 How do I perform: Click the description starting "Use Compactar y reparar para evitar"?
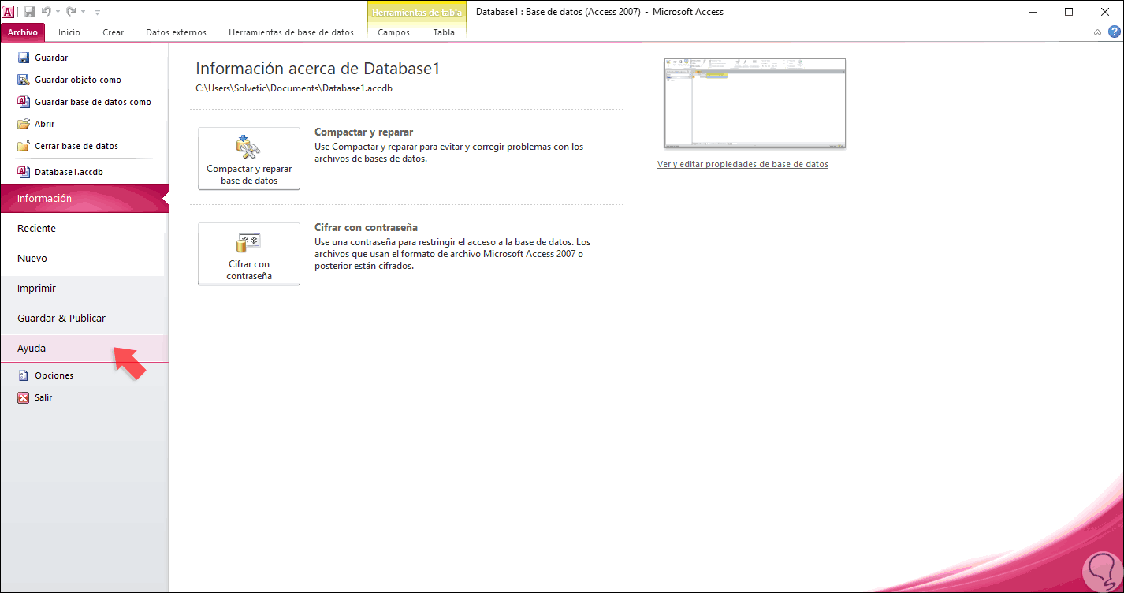tap(449, 153)
